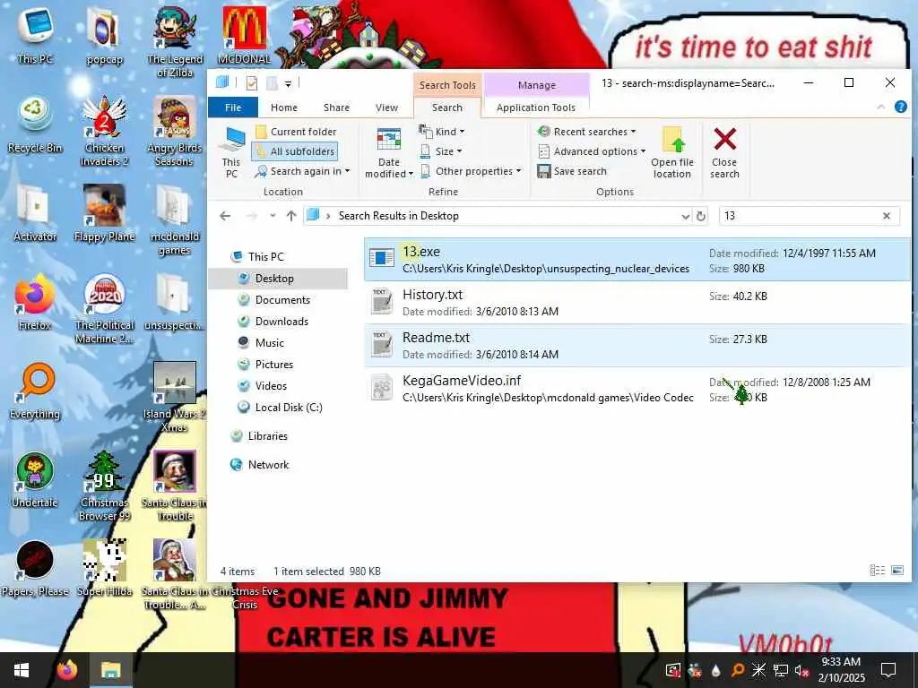Expand Other properties dropdown
The width and height of the screenshot is (918, 688).
(x=471, y=171)
